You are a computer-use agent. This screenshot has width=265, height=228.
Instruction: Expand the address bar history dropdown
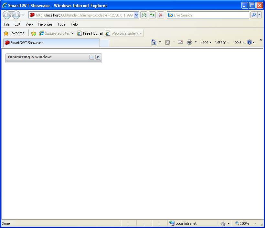[x=136, y=15]
